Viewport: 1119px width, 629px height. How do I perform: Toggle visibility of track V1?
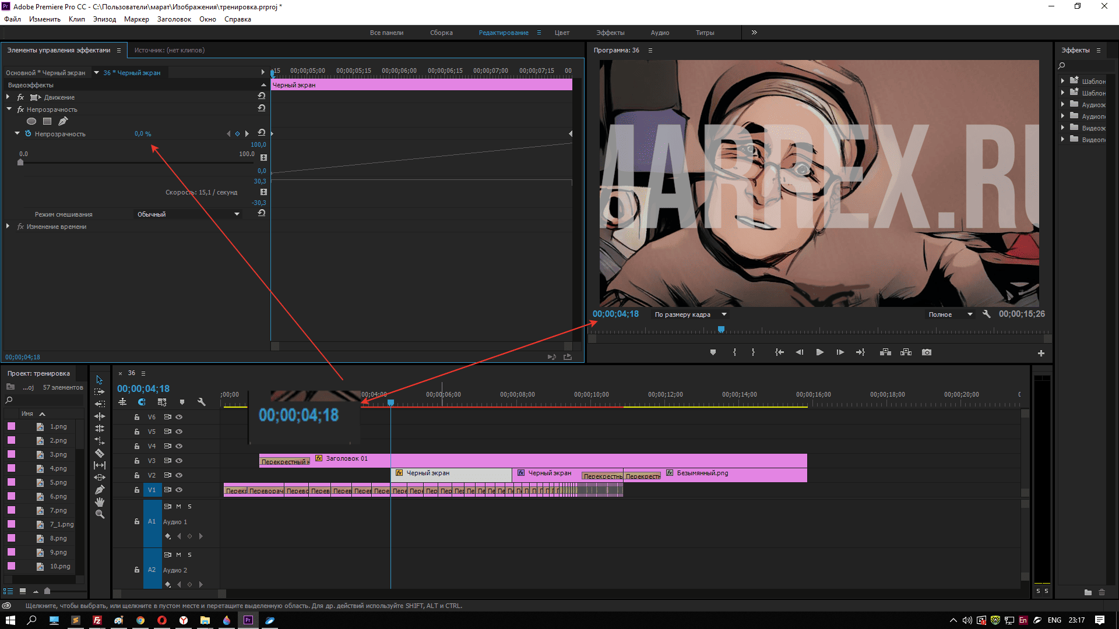click(179, 490)
